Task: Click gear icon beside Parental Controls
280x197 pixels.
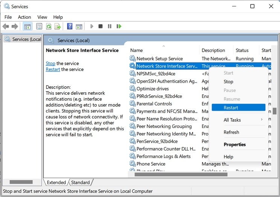Action: click(x=132, y=104)
